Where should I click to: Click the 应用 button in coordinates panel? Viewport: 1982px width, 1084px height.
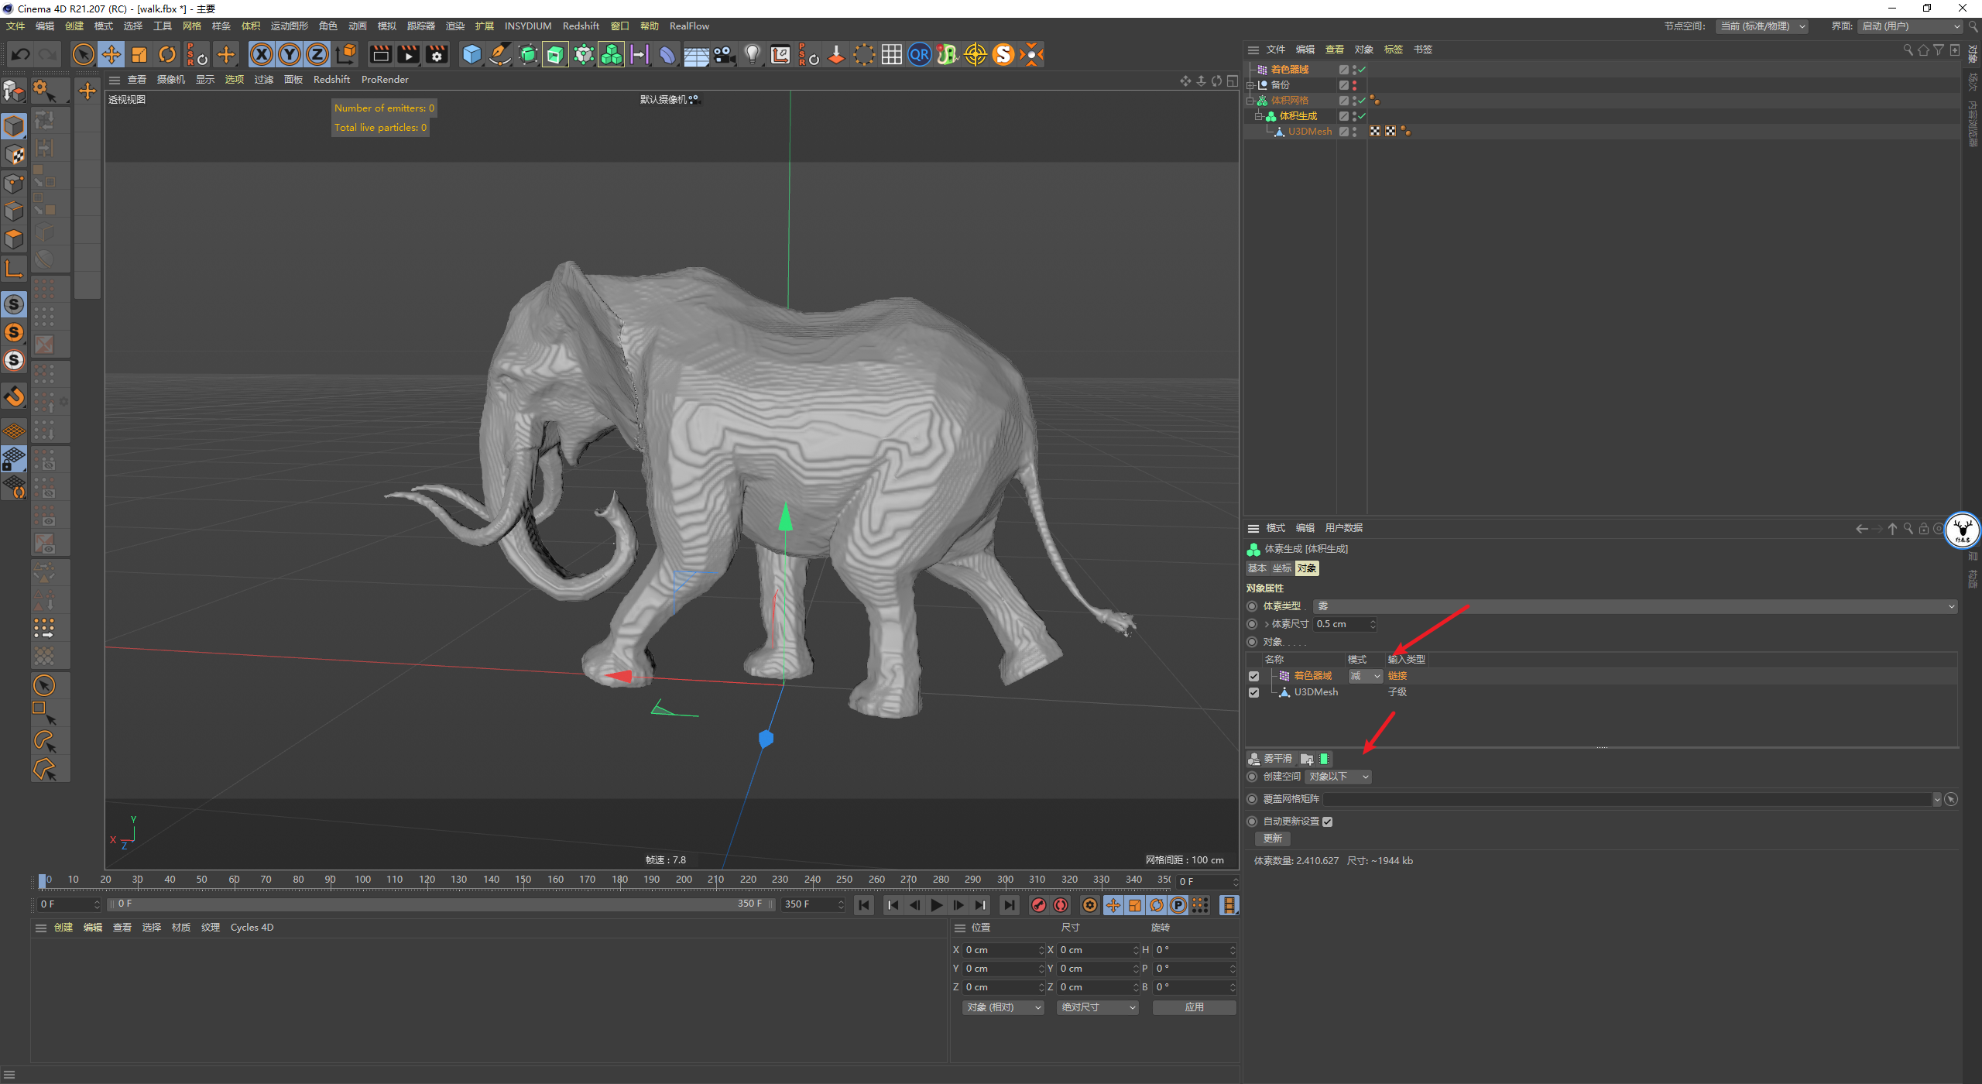1194,1007
